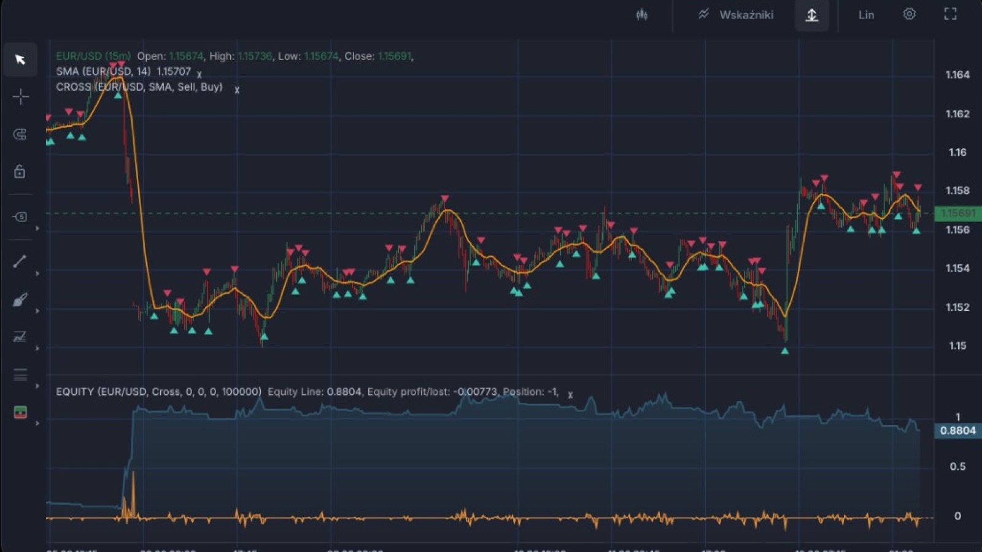Click the current price tag 1.15691
Screen dimensions: 982x552
pyautogui.click(x=957, y=213)
